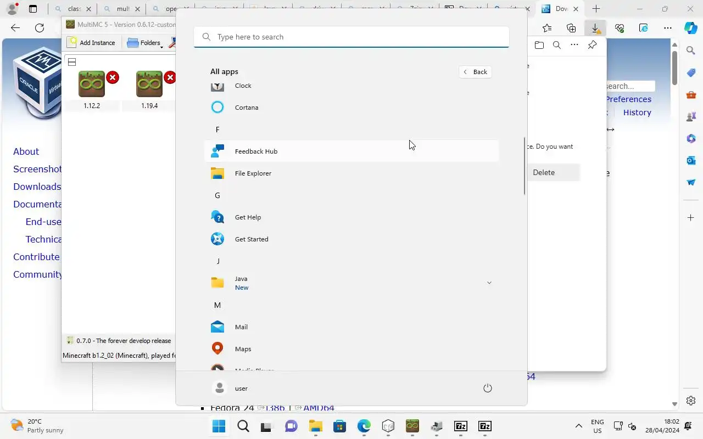Image resolution: width=703 pixels, height=439 pixels.
Task: Open Edge Collections button
Action: click(x=571, y=28)
